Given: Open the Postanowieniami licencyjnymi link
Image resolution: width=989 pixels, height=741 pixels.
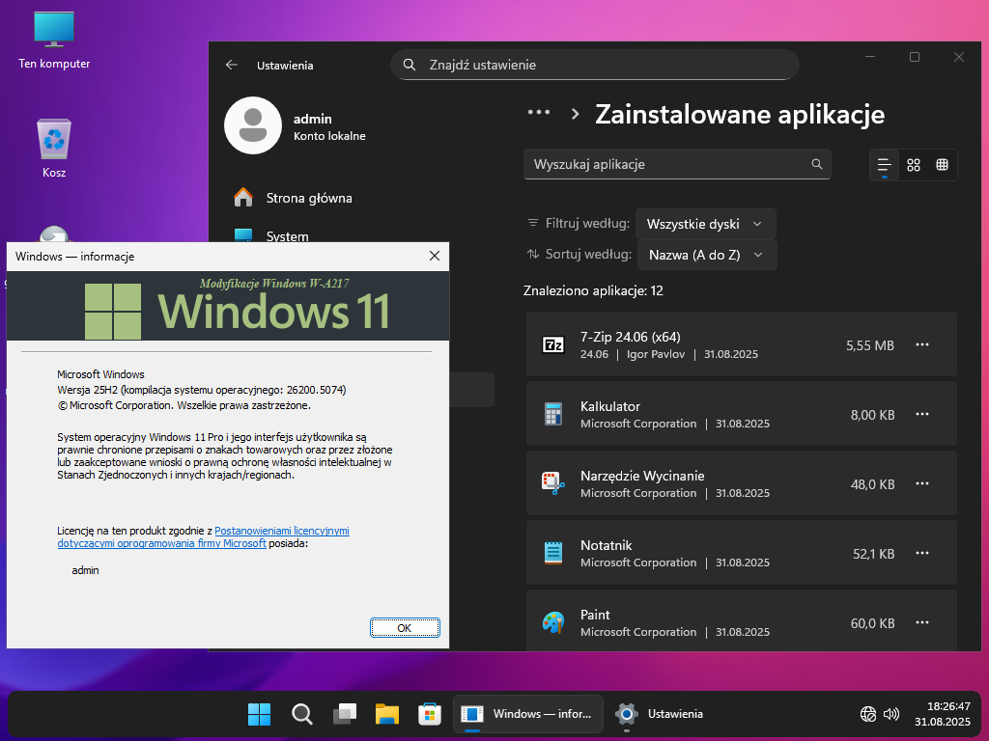Looking at the screenshot, I should [x=281, y=531].
